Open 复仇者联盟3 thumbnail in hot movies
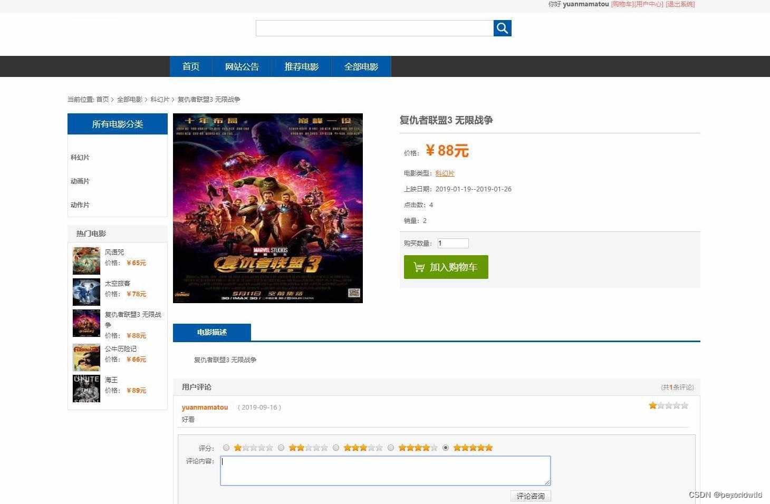This screenshot has width=770, height=504. click(x=86, y=323)
